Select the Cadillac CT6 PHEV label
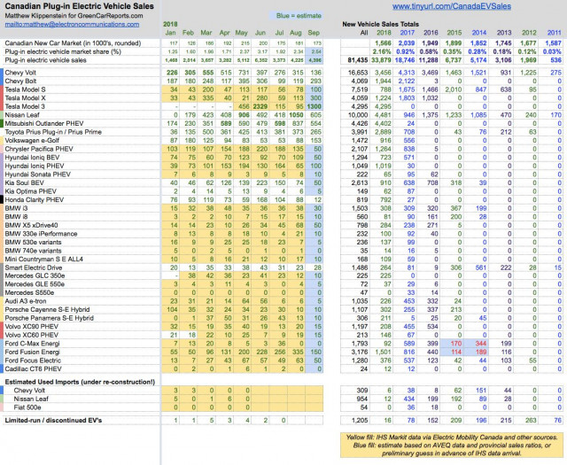Screen dimensions: 567x465 33,368
